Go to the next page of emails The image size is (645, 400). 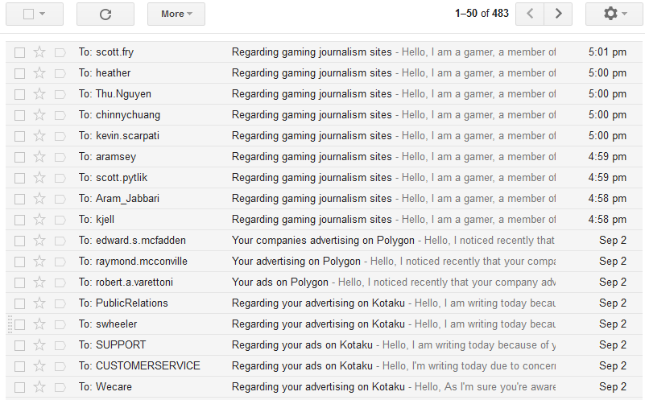point(558,14)
